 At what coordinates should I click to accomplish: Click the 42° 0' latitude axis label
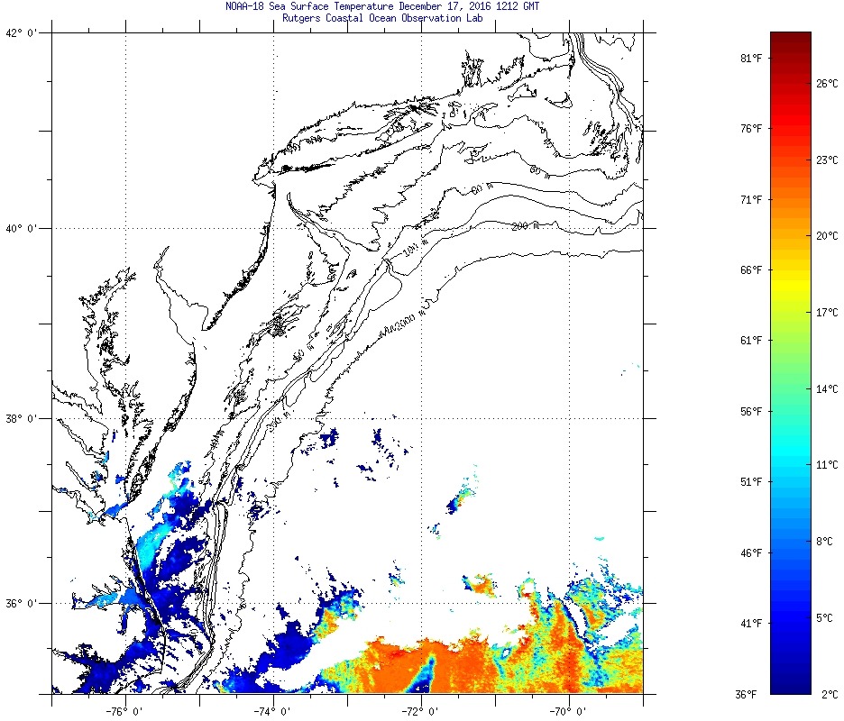pos(19,34)
